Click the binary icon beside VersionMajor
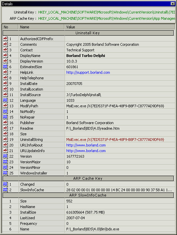 [5, 162]
